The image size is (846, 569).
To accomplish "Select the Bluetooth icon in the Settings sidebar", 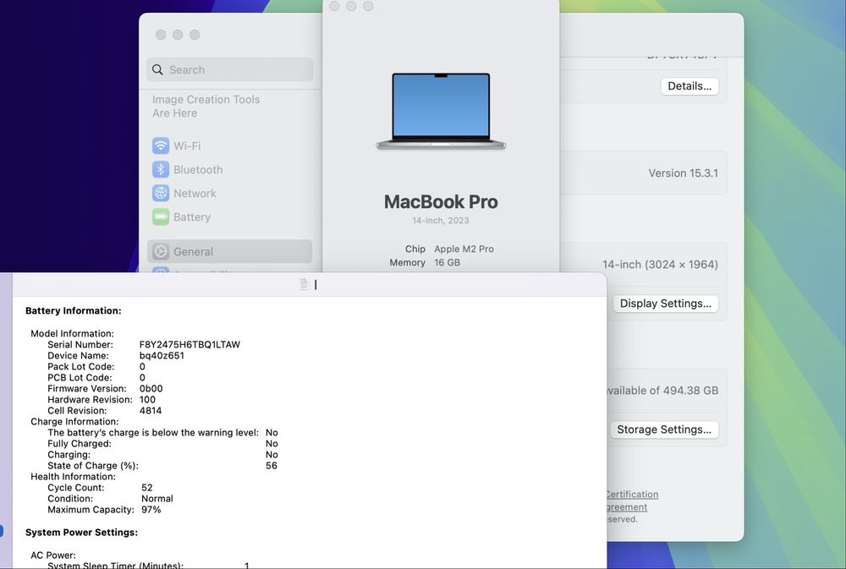I will 160,169.
